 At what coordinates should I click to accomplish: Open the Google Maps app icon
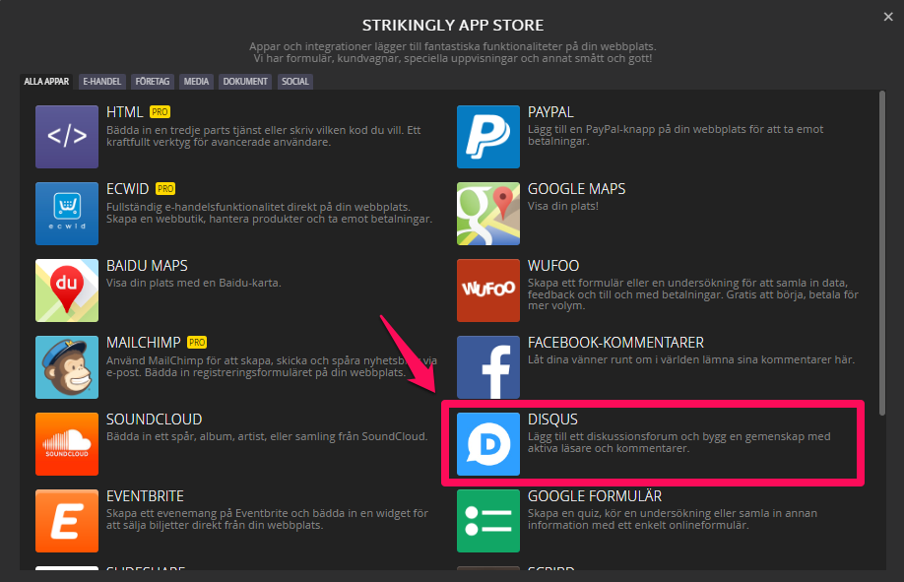tap(488, 214)
